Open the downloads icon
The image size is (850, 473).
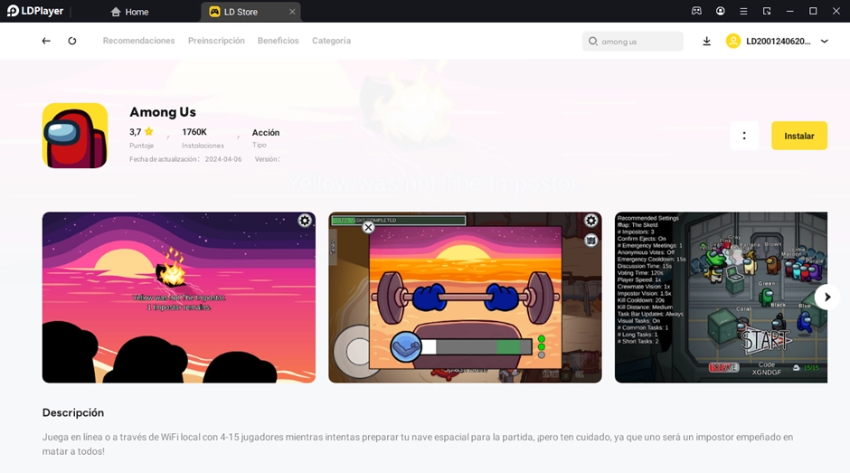706,42
